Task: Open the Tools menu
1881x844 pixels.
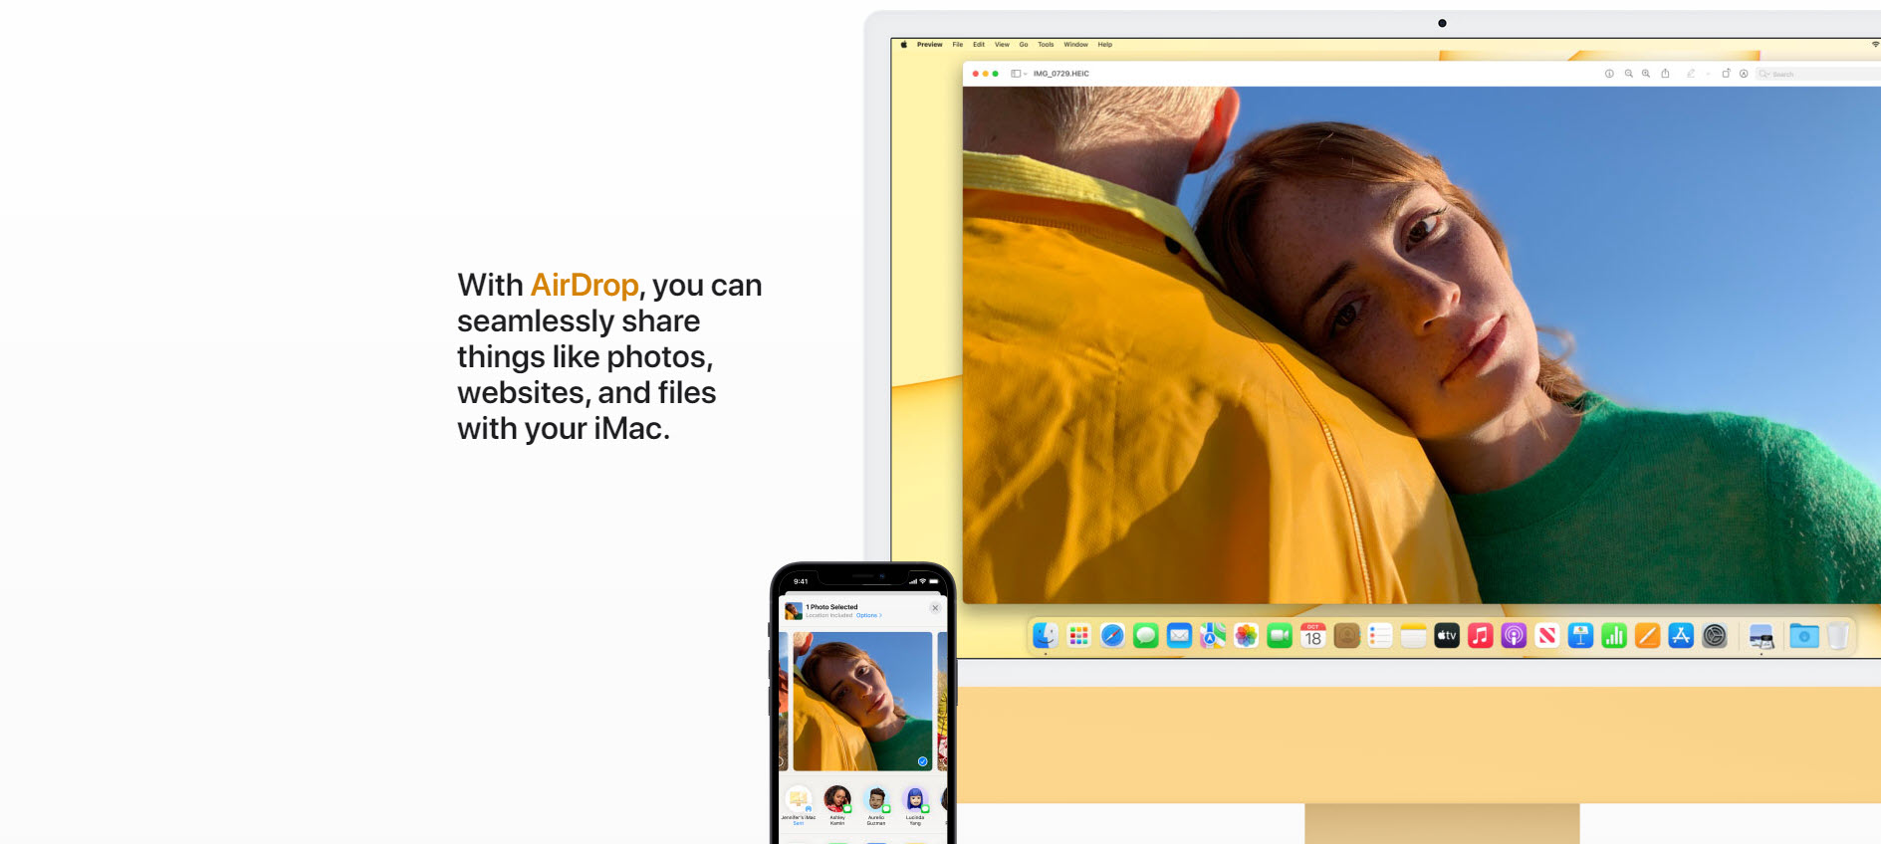Action: click(1046, 45)
